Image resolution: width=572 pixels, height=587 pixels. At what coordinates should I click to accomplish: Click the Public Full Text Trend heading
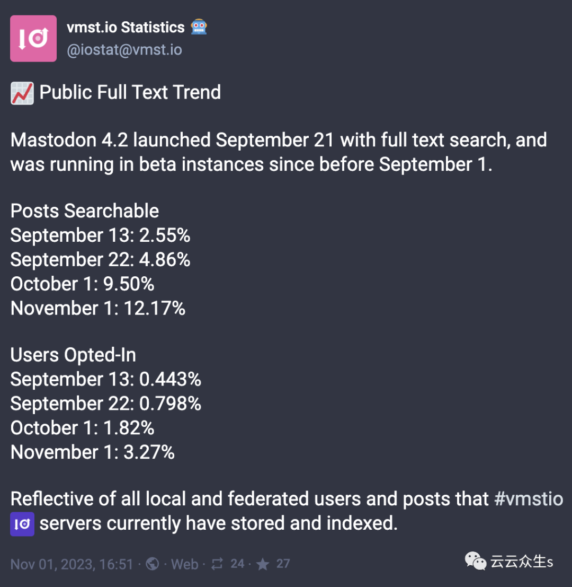(x=130, y=92)
